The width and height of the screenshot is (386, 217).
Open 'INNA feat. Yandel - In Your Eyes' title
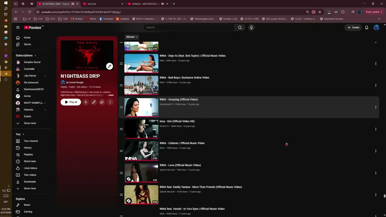[192, 209]
